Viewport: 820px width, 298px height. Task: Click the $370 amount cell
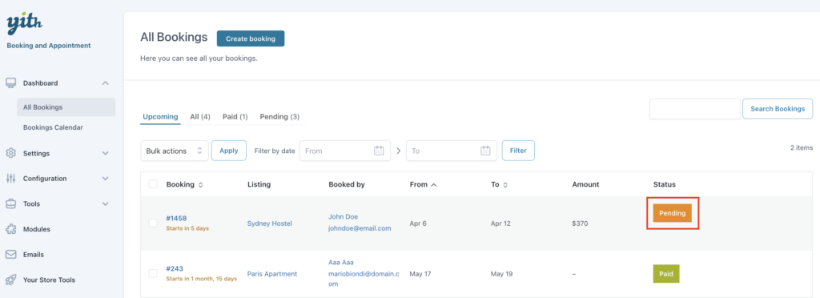(580, 223)
